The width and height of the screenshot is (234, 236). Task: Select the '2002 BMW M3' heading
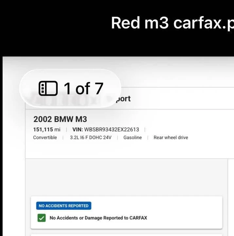coord(60,119)
